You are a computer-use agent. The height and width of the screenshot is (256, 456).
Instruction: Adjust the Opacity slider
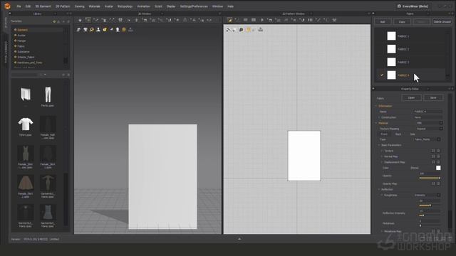coord(430,178)
